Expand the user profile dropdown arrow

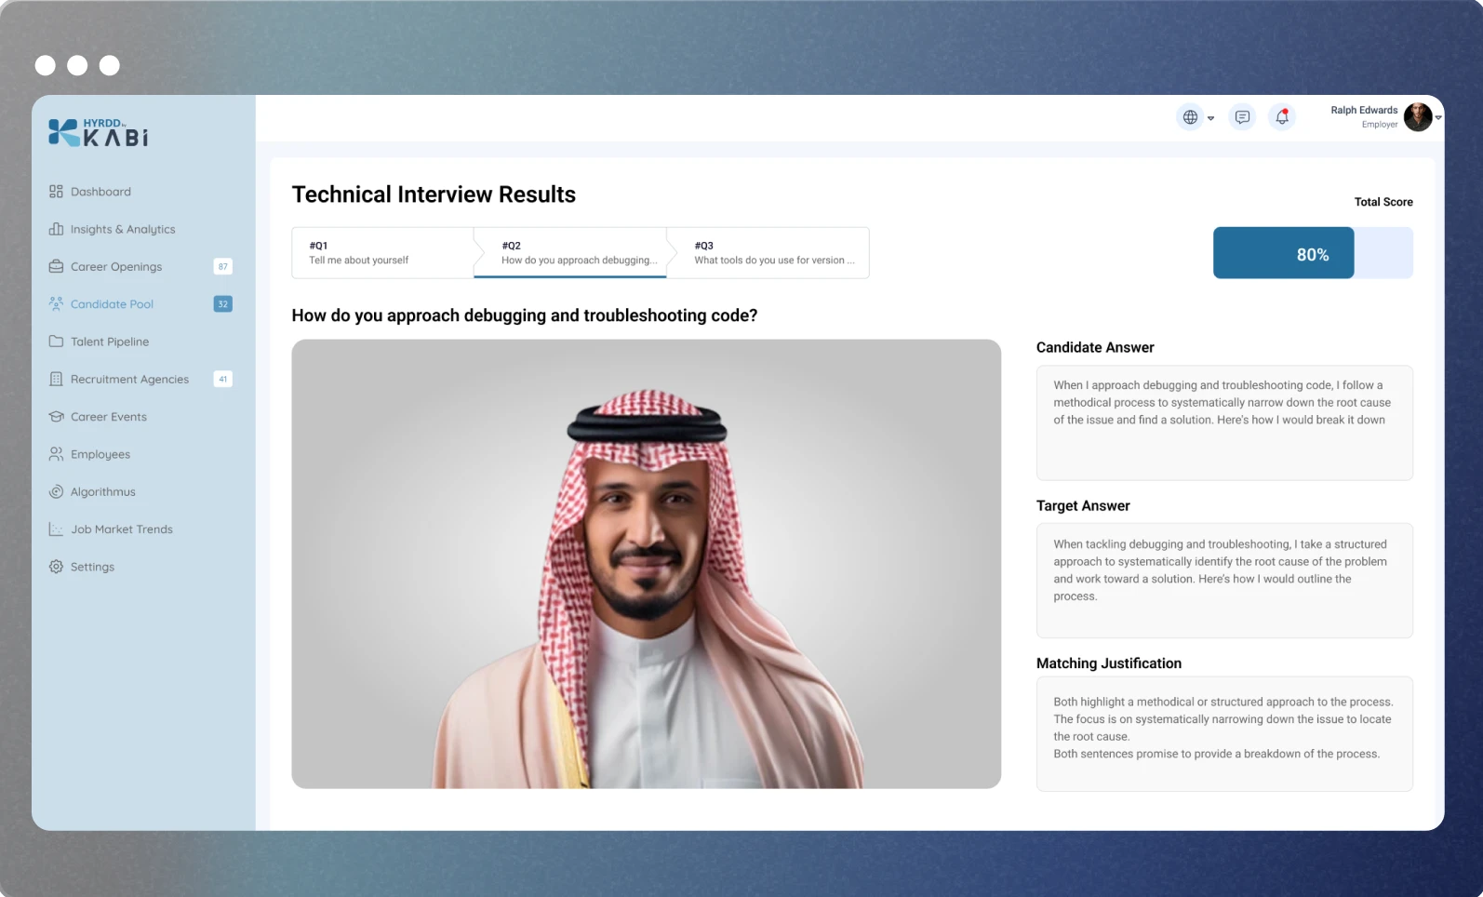coord(1438,118)
